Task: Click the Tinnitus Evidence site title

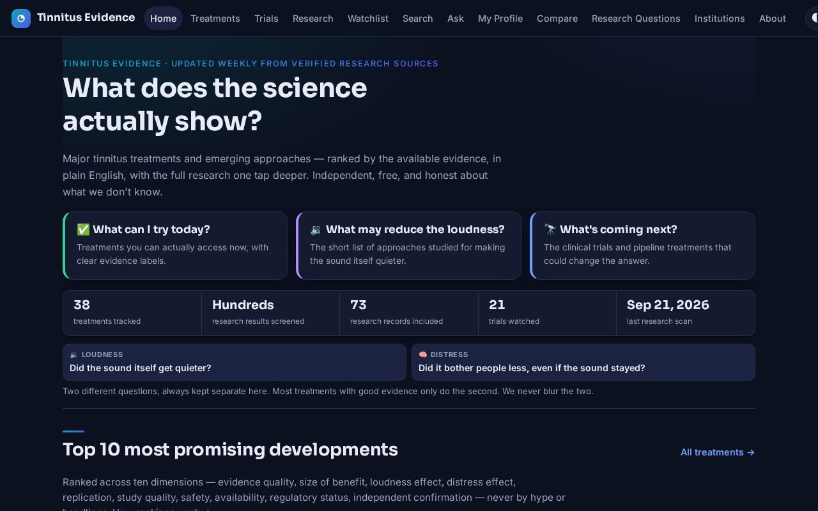Action: pyautogui.click(x=86, y=18)
